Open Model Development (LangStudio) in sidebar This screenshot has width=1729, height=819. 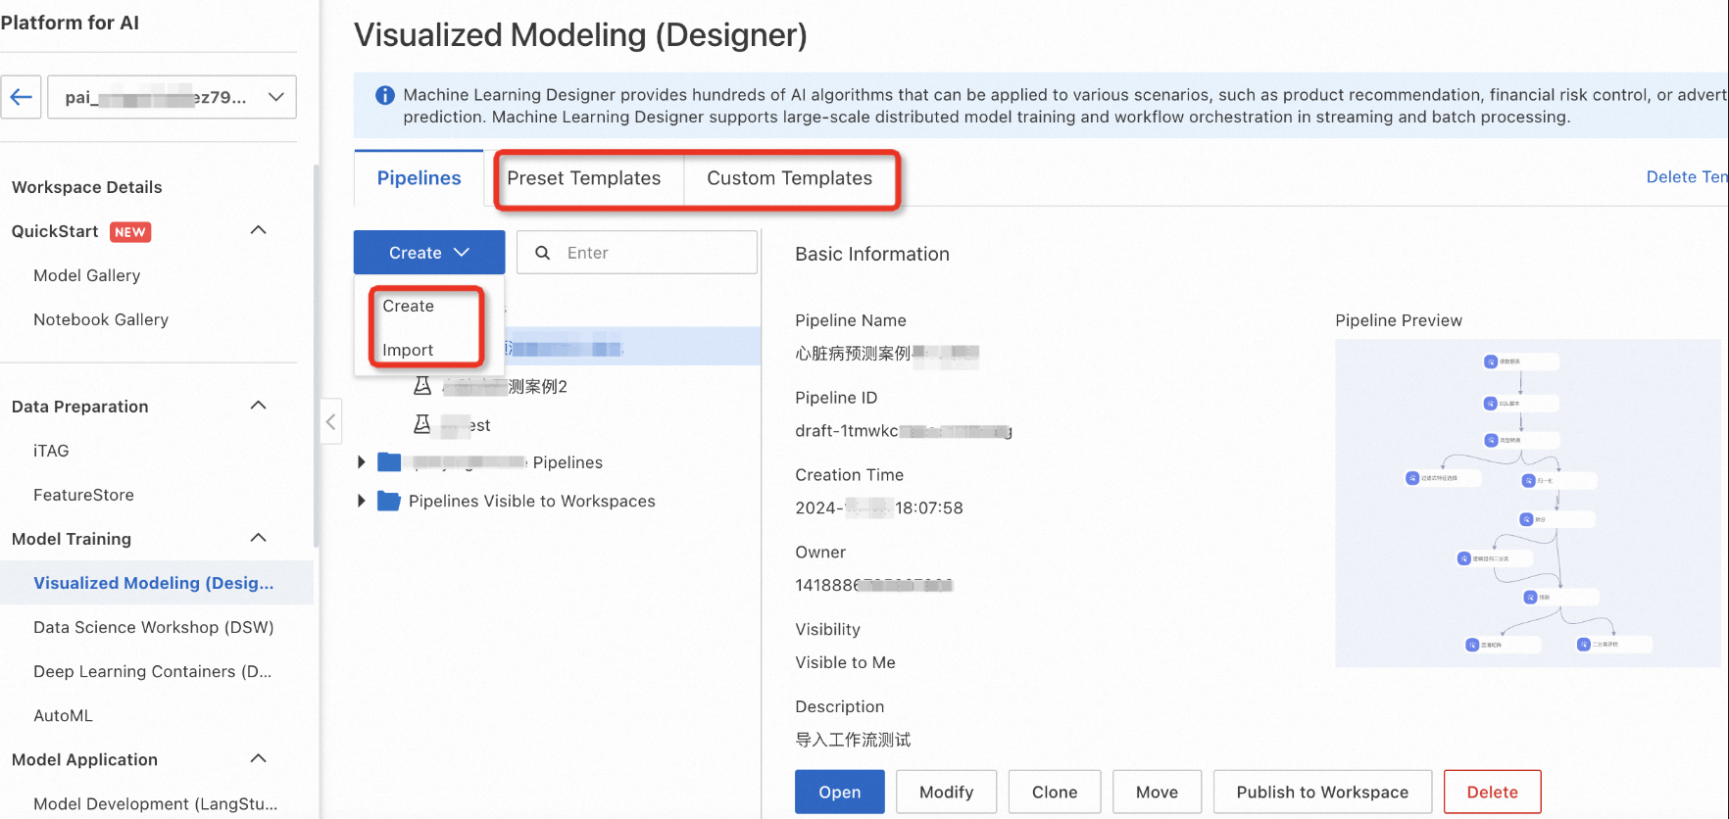click(x=155, y=803)
